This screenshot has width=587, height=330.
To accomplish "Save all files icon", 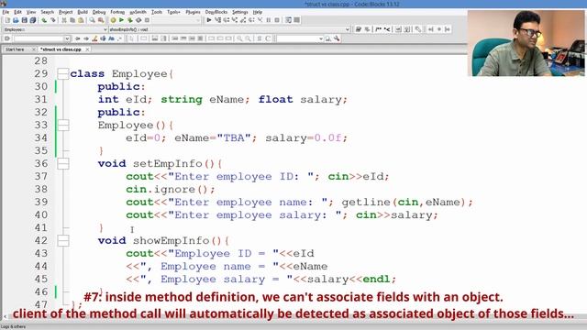I will [33, 20].
